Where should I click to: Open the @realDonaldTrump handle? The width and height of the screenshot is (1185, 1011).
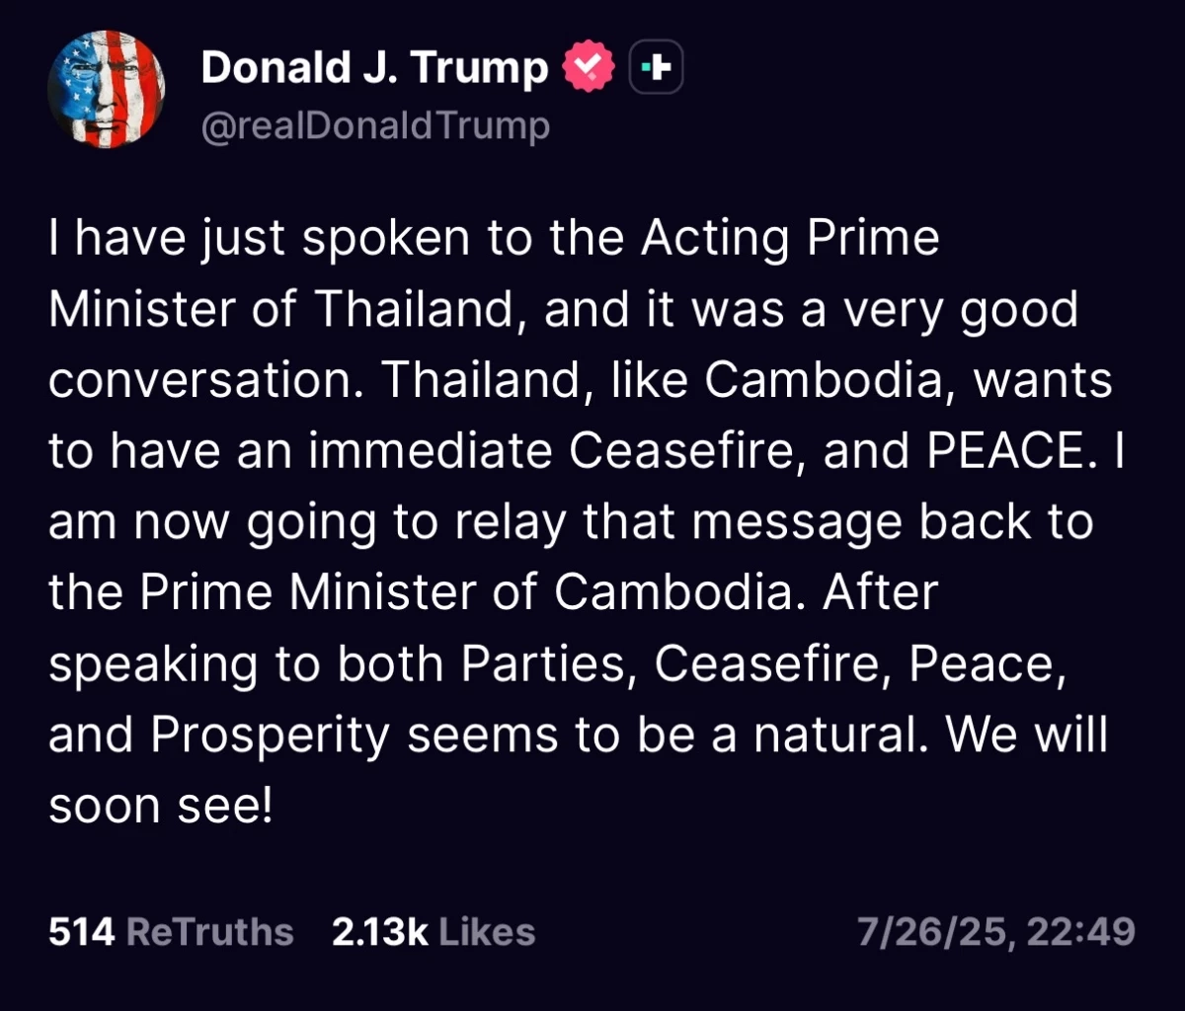coord(375,124)
